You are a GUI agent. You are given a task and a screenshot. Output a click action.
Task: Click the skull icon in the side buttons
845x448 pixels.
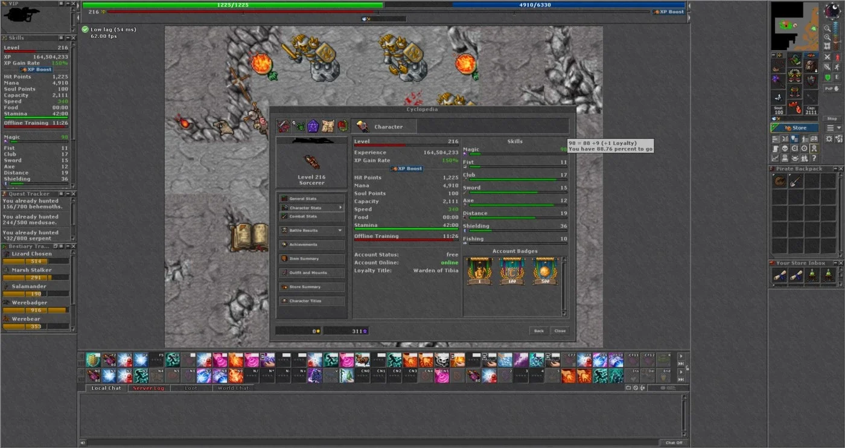click(785, 149)
